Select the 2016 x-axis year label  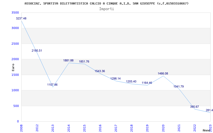click(x=100, y=128)
